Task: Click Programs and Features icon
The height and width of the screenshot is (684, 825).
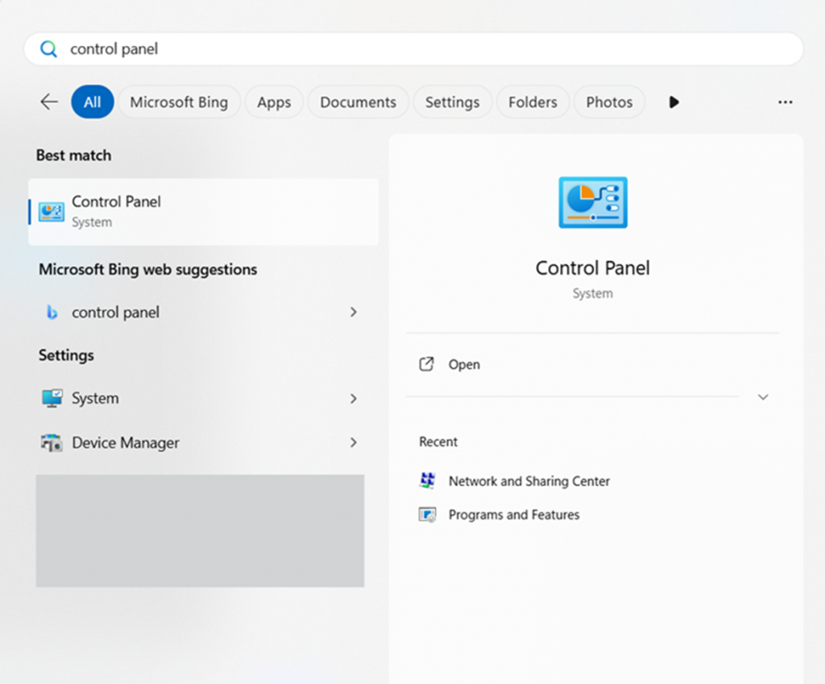Action: [x=427, y=515]
